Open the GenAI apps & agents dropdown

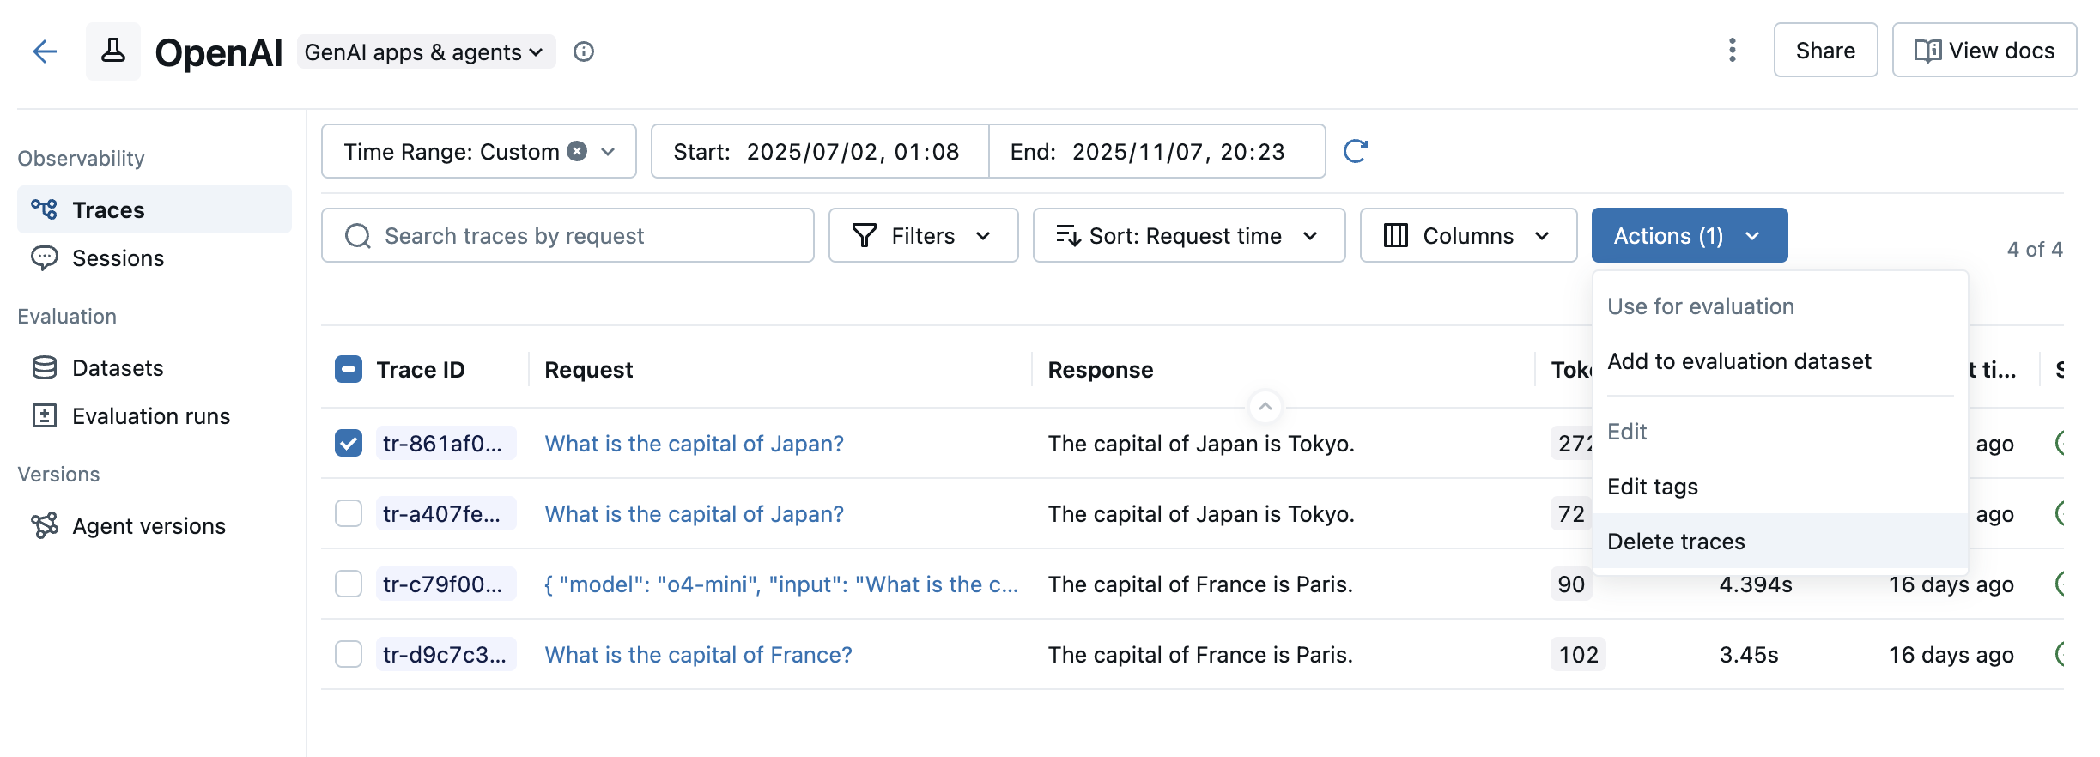pyautogui.click(x=426, y=51)
